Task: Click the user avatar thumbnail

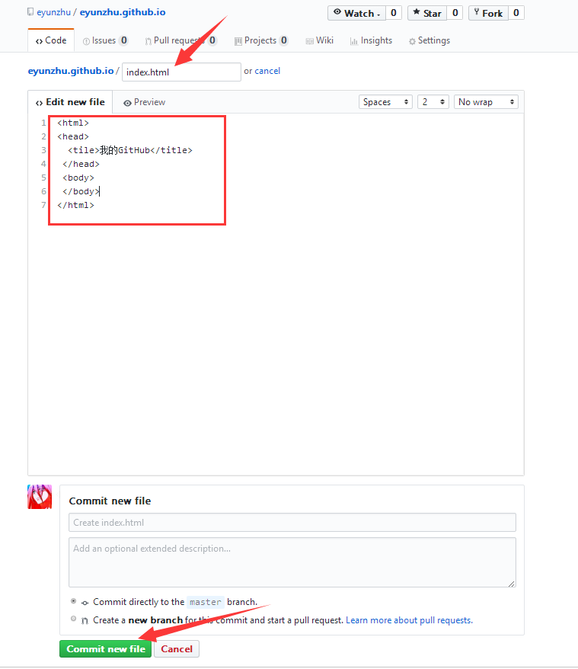Action: coord(40,497)
